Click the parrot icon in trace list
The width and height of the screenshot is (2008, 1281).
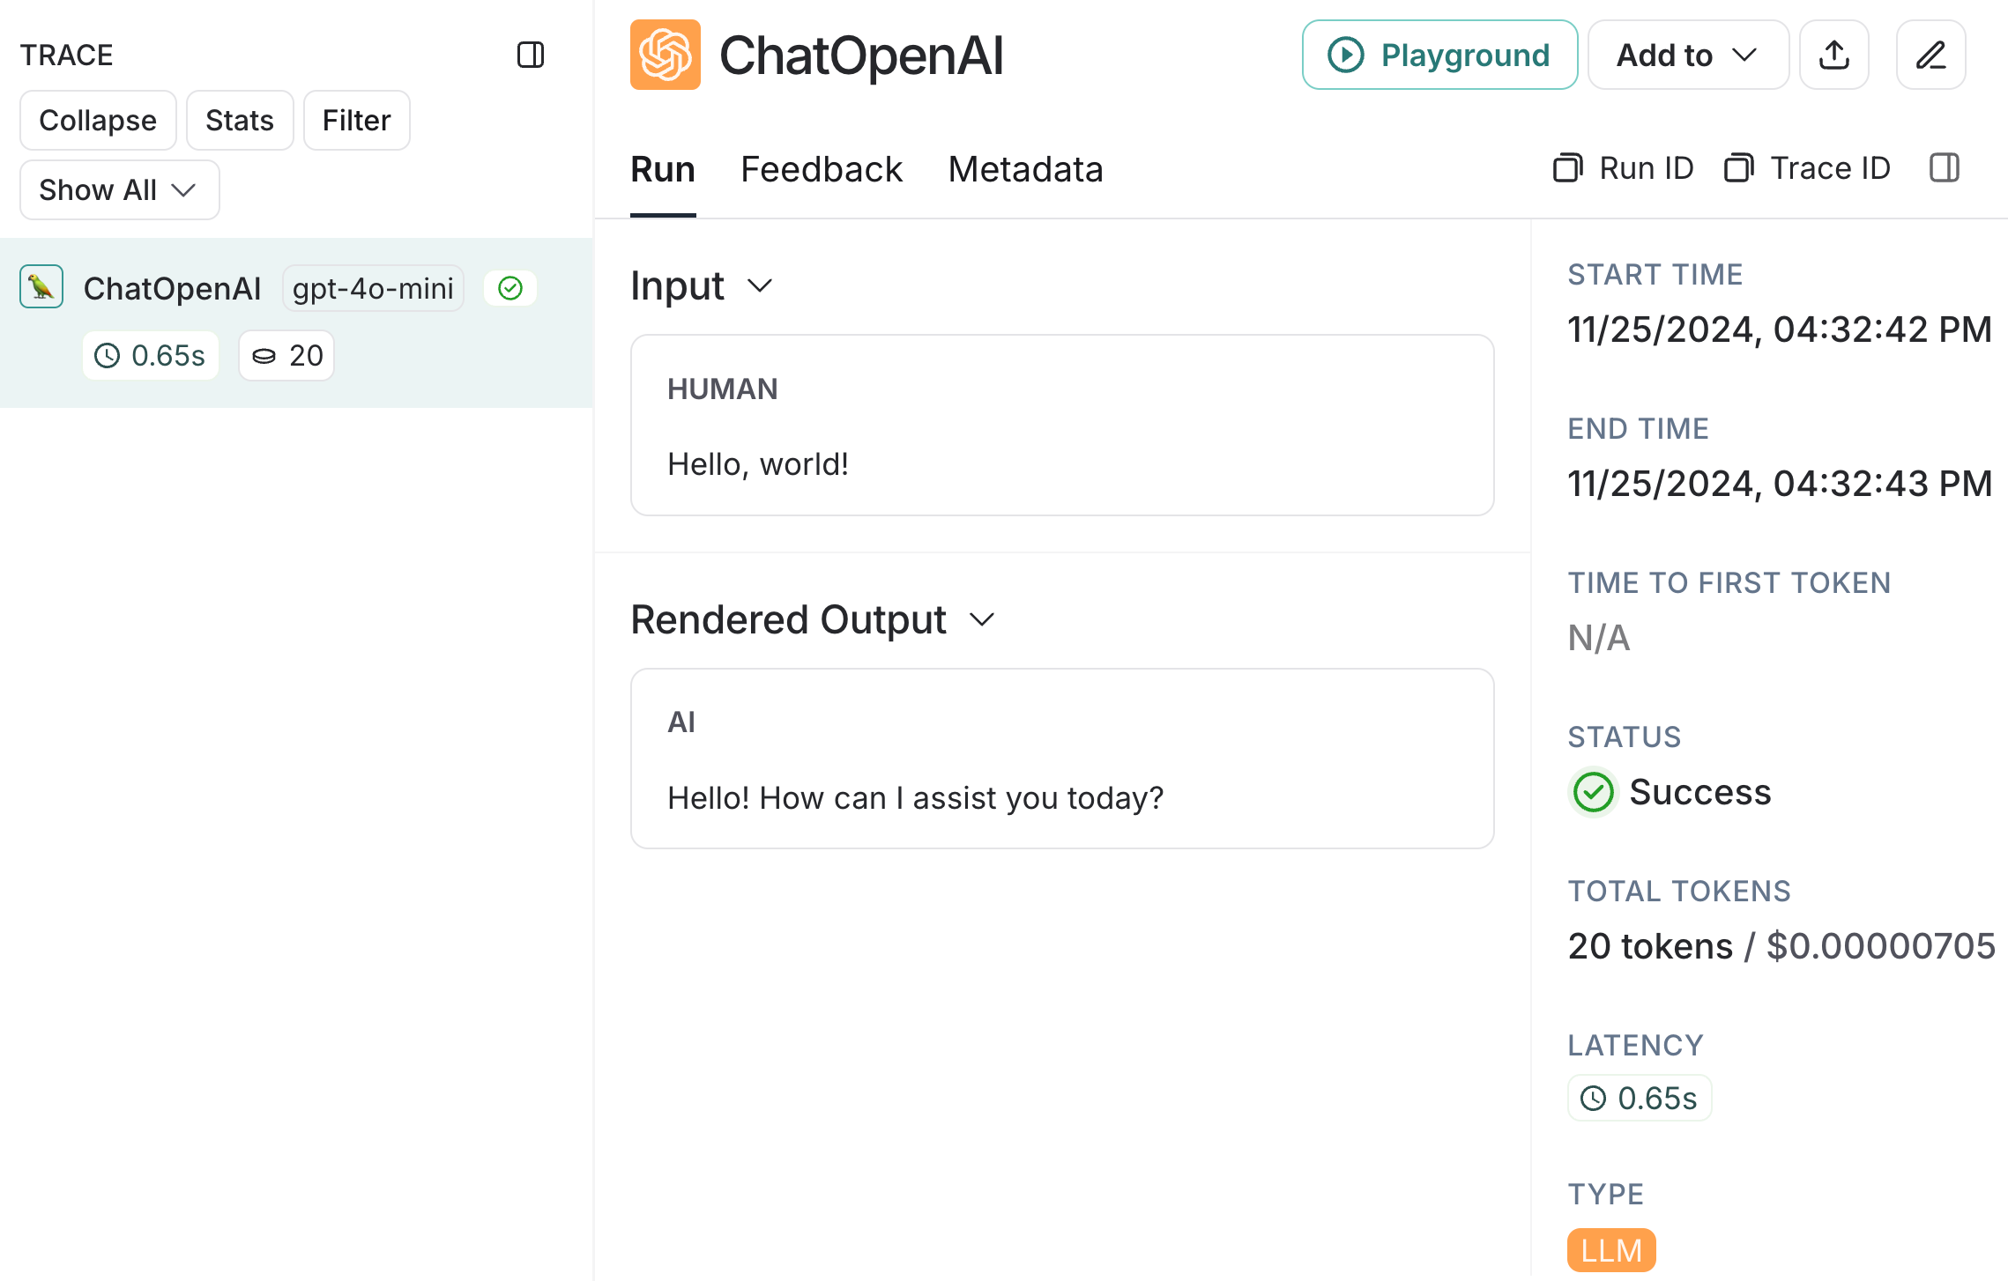pyautogui.click(x=41, y=287)
